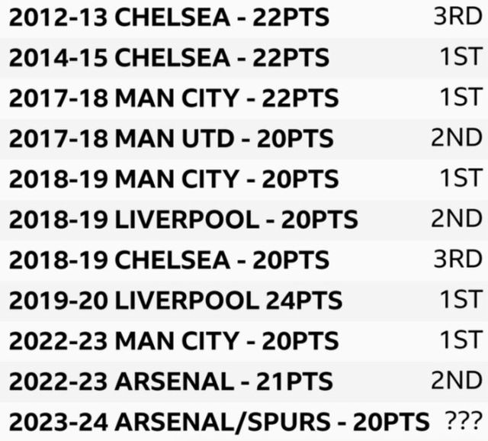
Task: Select the 1ST label beside 2019-20 Liverpool
Action: tap(461, 300)
